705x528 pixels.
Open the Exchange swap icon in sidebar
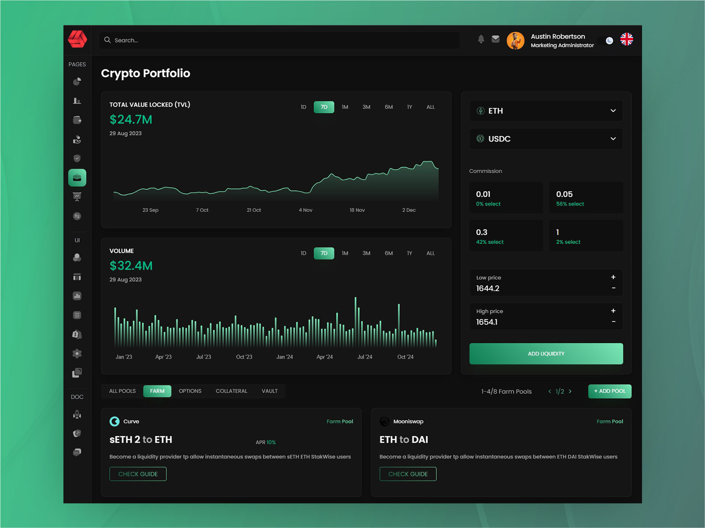coord(77,216)
